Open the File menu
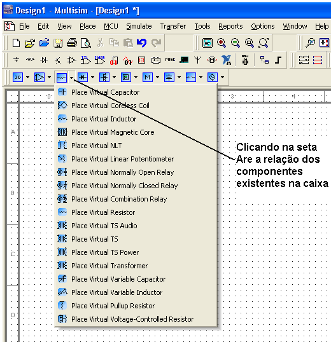 24,26
